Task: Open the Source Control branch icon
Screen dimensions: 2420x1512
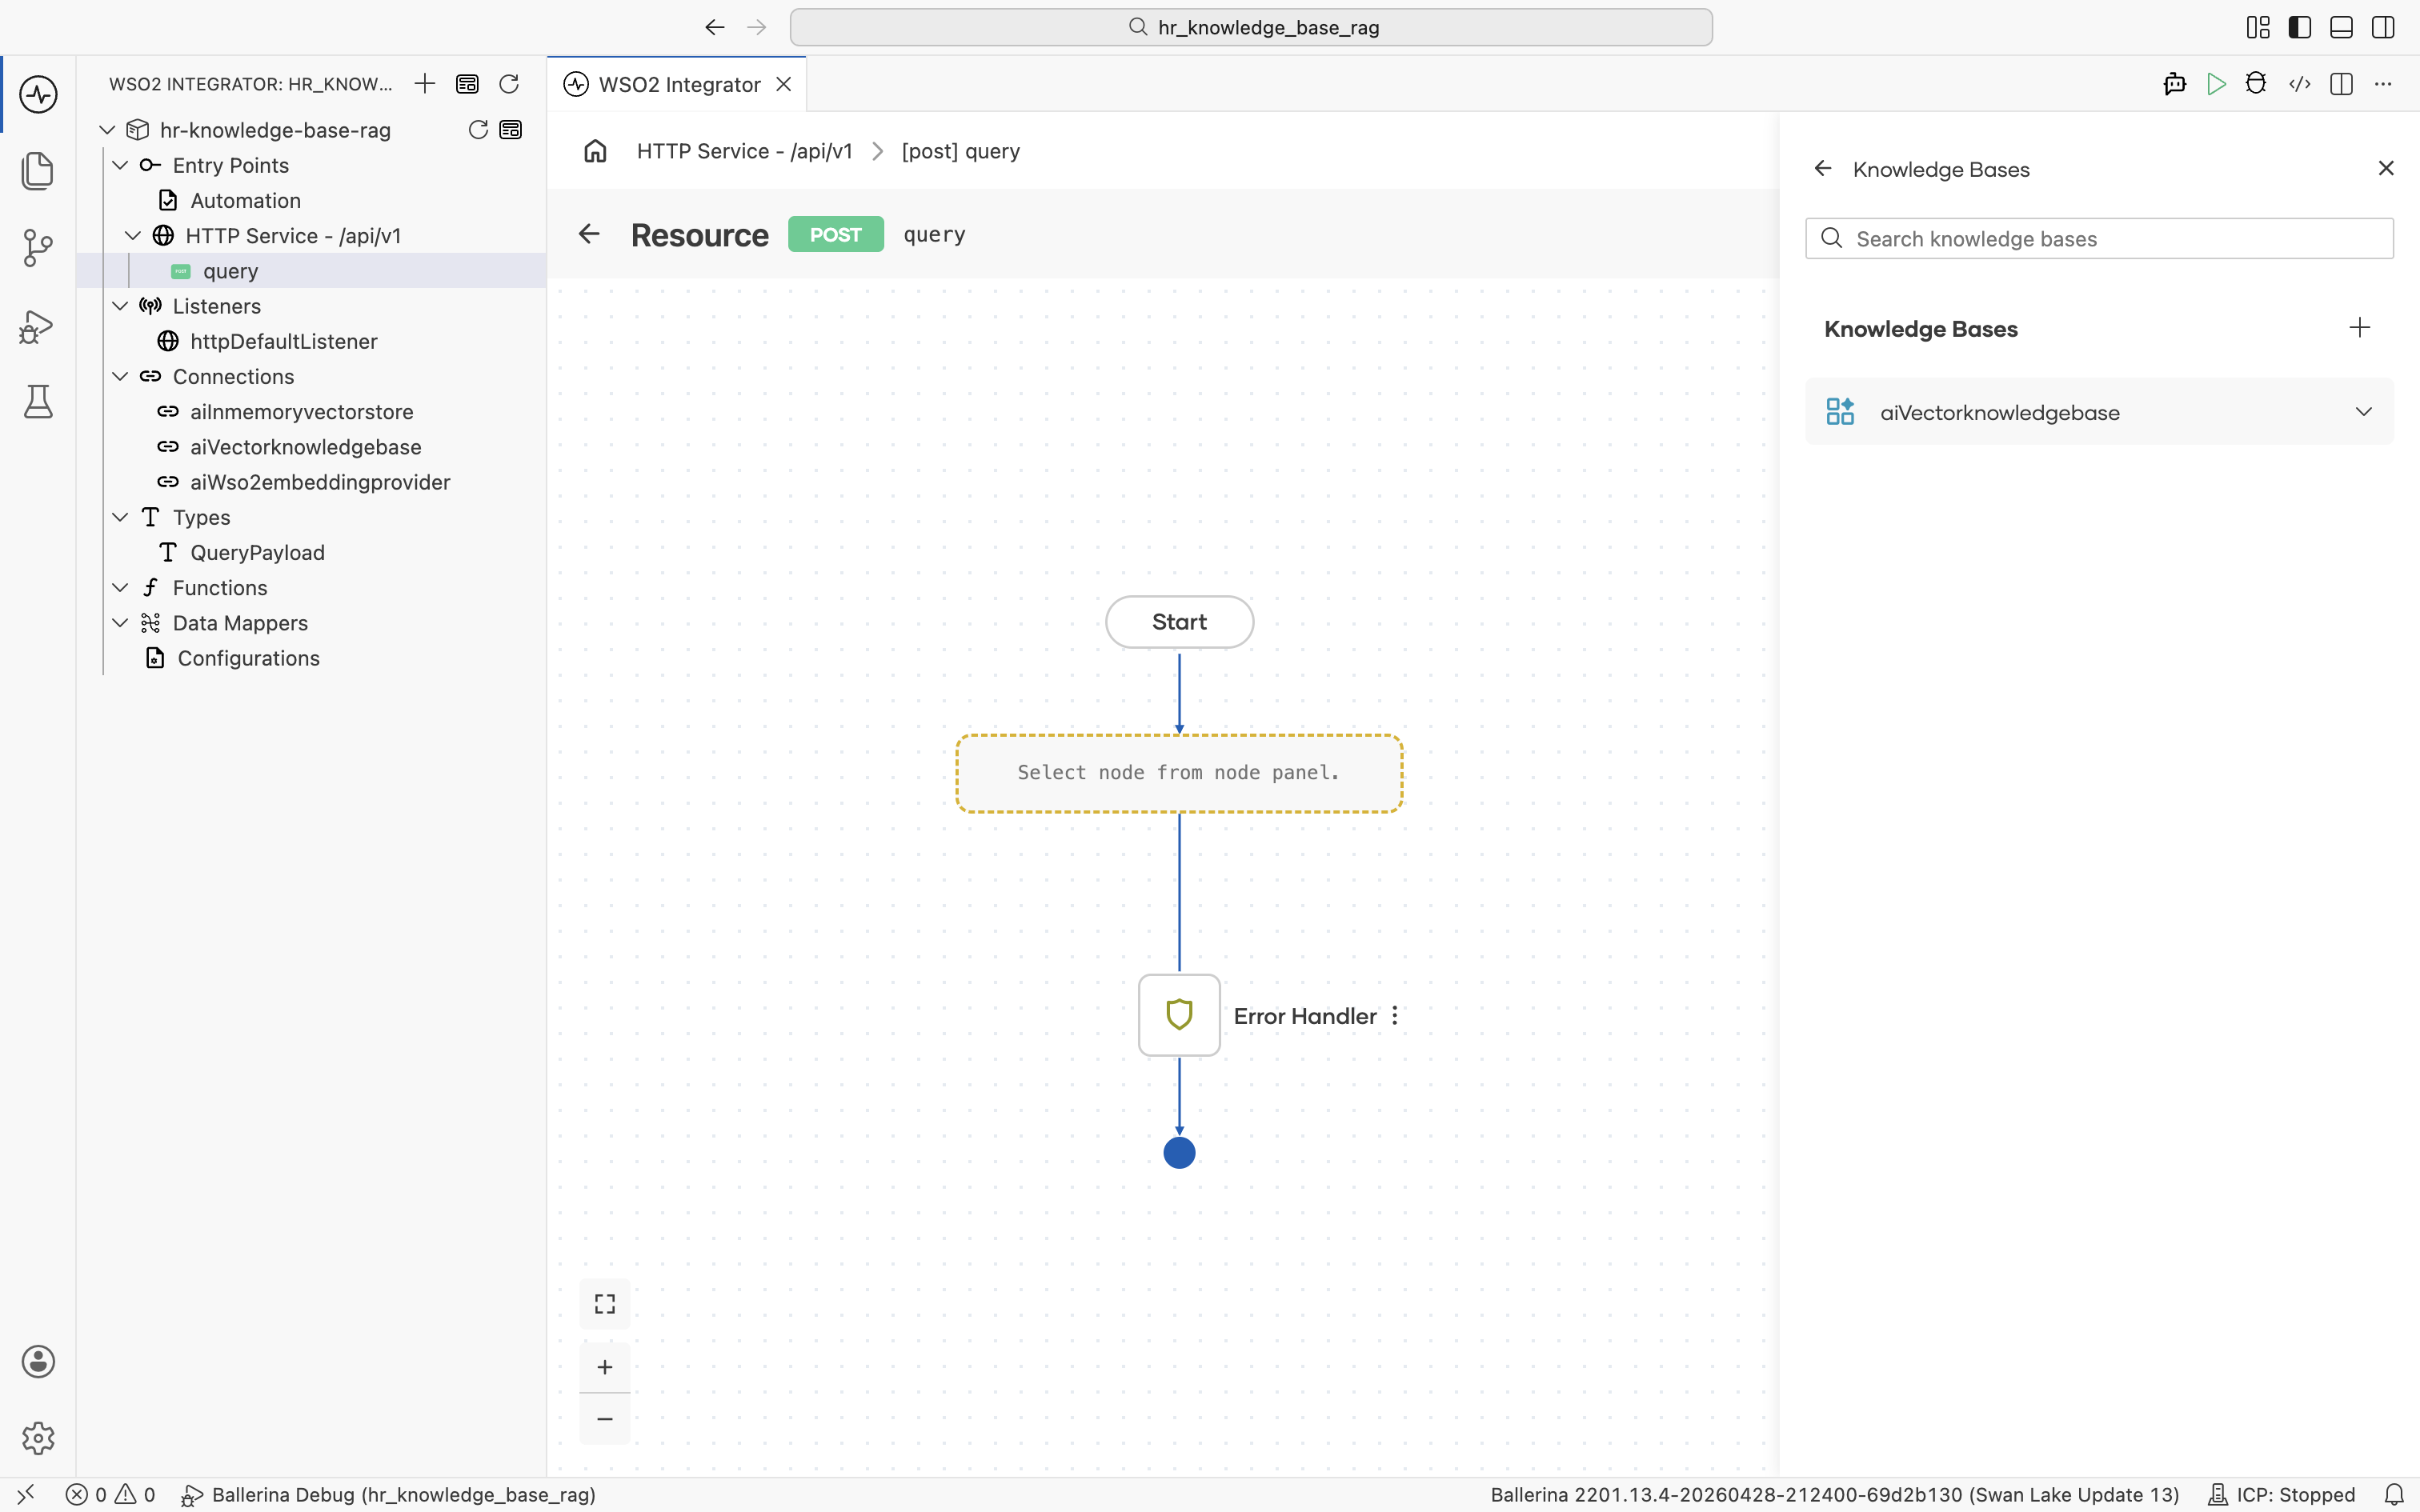Action: [38, 248]
